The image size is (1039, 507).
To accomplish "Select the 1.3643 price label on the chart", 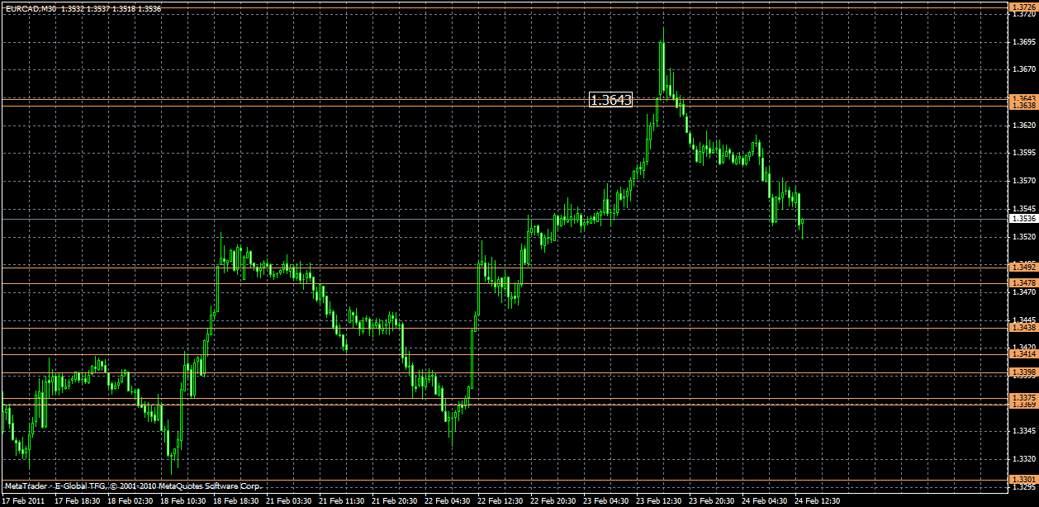I will click(x=610, y=100).
